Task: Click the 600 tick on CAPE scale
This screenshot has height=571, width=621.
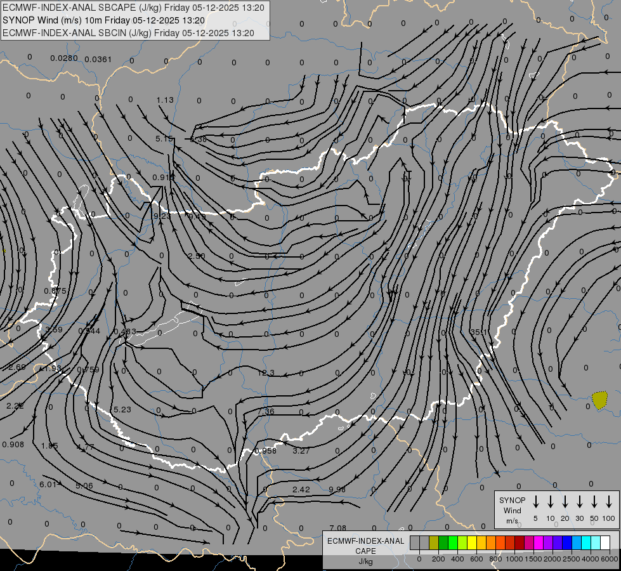Action: coord(476,559)
